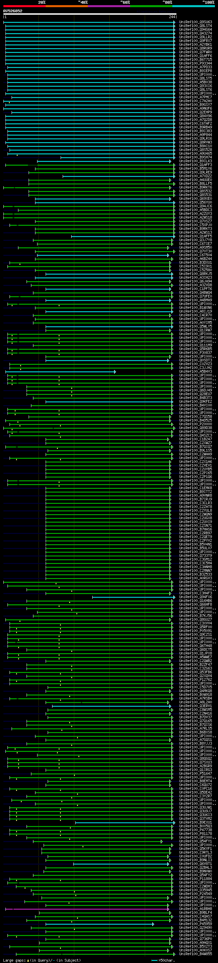This screenshot has height=963, width=218.
Task: Click hit label UniRef100_Q3ERV1
Action: coord(195,706)
